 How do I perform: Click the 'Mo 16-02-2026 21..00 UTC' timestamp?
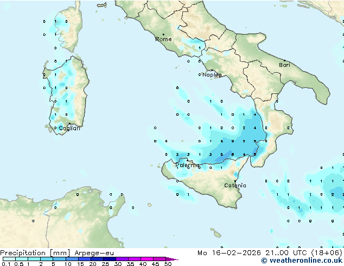(x=252, y=253)
